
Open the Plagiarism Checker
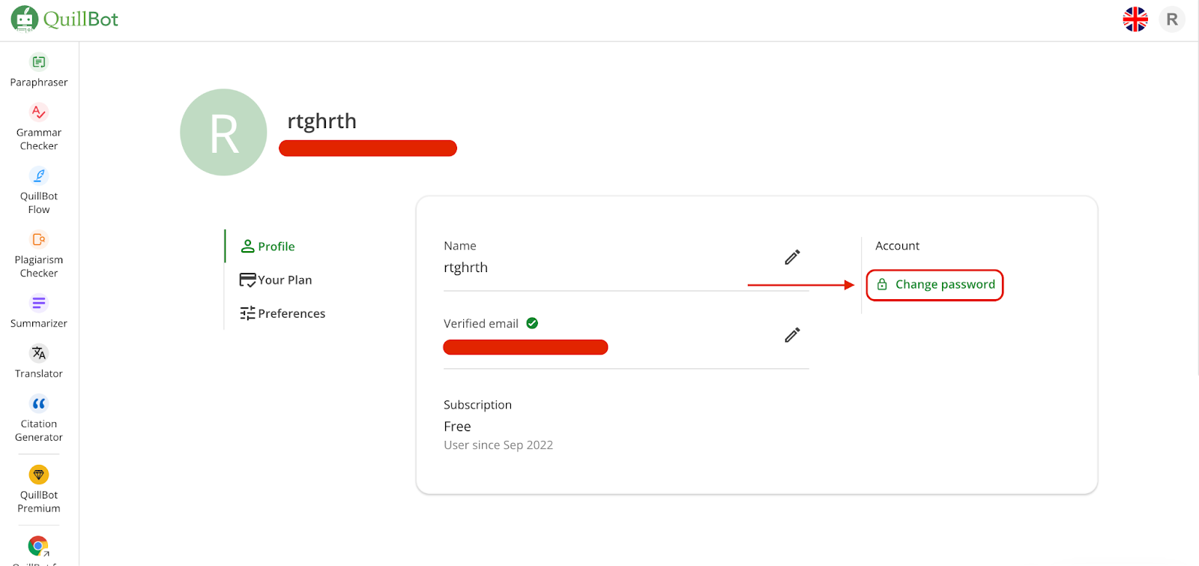click(x=39, y=255)
